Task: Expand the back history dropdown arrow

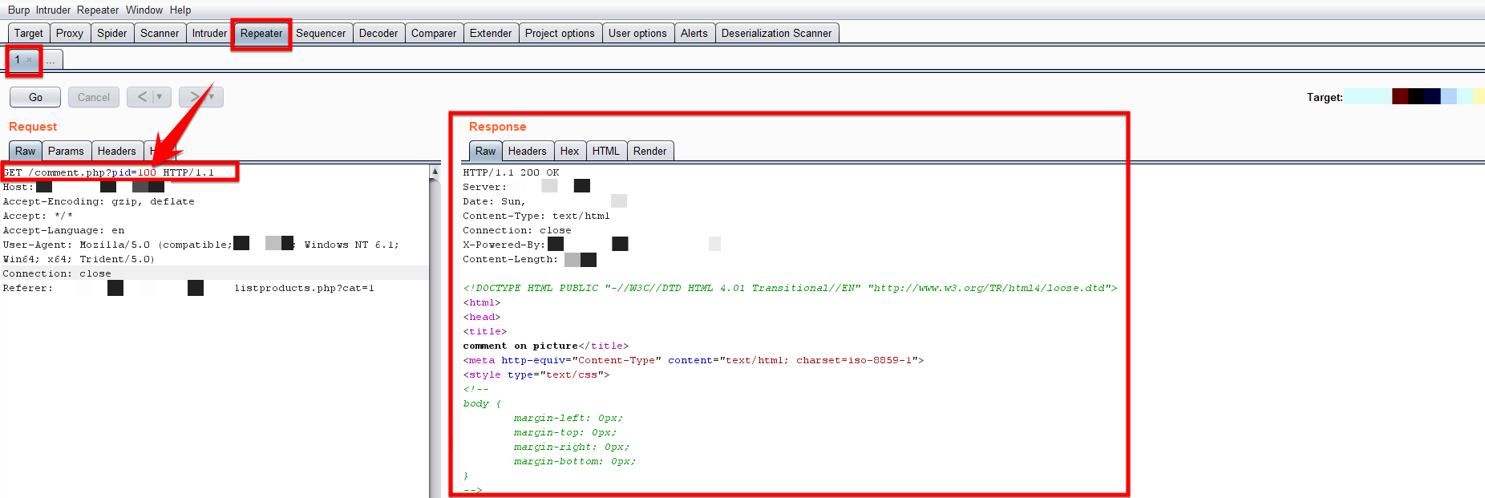Action: [160, 97]
